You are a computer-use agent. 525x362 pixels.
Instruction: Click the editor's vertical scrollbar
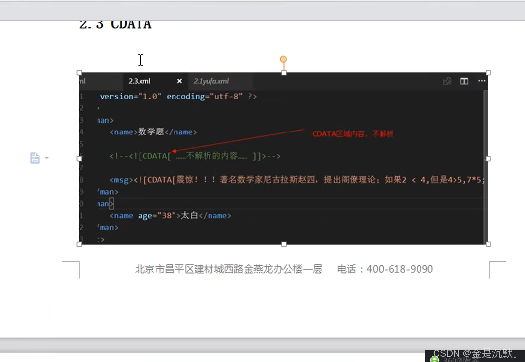point(486,166)
